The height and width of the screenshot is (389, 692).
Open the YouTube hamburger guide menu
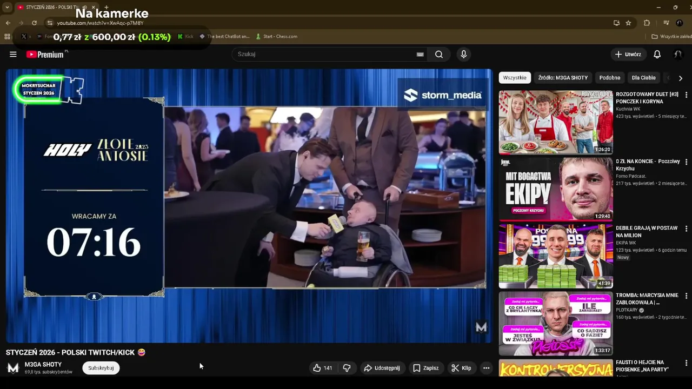13,54
